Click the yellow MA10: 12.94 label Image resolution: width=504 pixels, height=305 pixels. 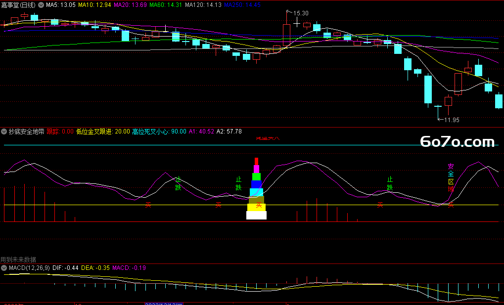pos(94,5)
